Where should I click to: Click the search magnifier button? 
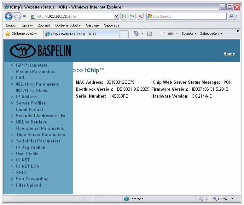[x=231, y=16]
